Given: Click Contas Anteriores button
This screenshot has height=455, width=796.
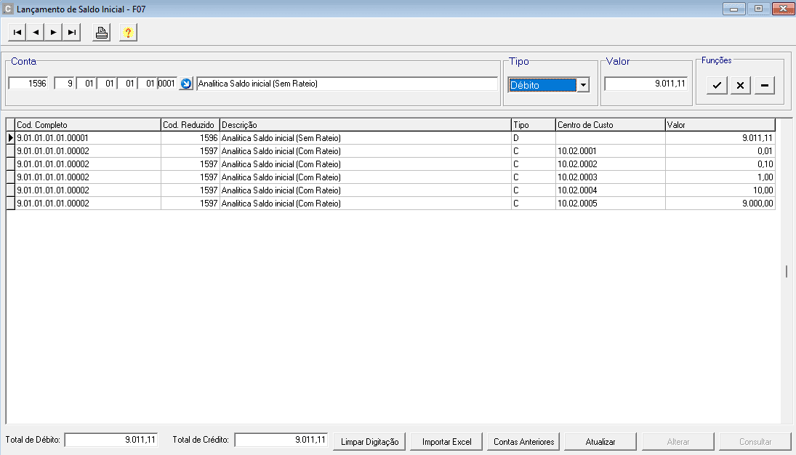Looking at the screenshot, I should (x=524, y=441).
